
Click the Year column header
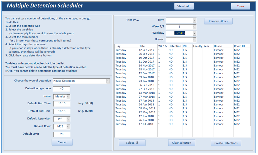(x=208, y=46)
